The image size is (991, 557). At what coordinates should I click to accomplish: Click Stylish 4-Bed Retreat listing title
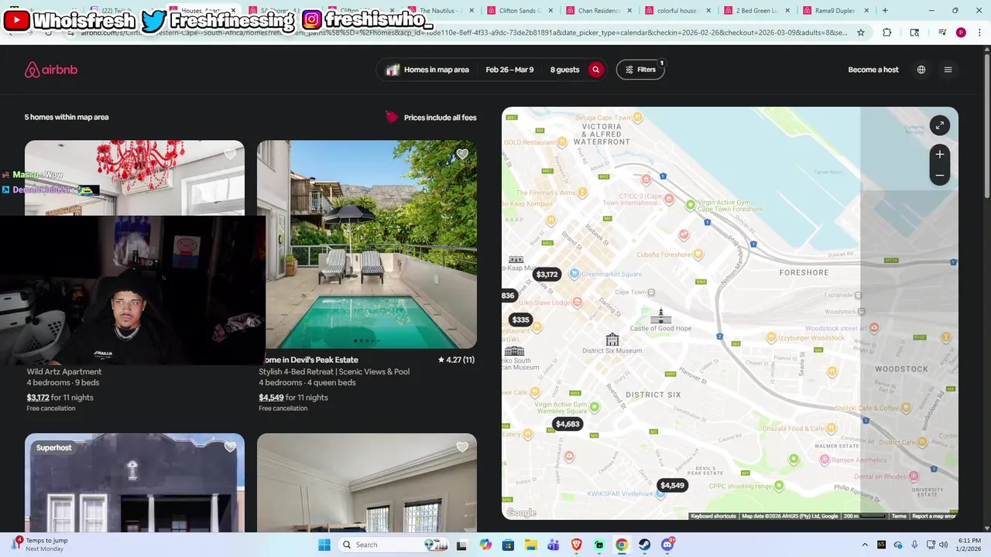click(334, 371)
